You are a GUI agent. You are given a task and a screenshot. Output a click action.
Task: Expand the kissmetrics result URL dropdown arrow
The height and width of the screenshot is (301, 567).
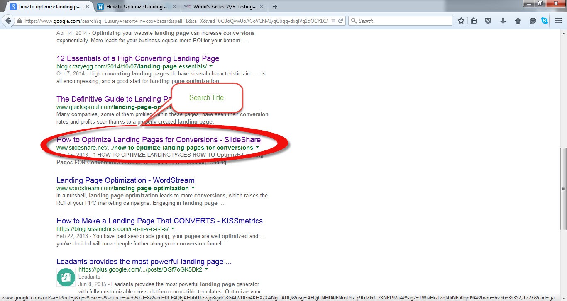[173, 229]
